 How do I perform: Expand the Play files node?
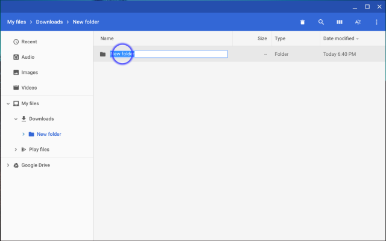click(x=16, y=150)
